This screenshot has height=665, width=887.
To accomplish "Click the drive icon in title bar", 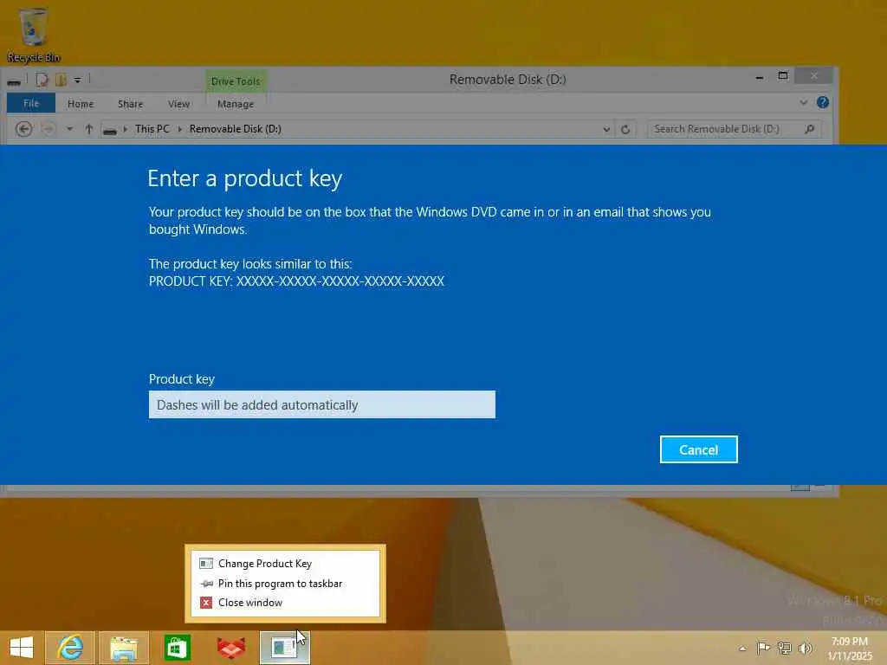I will click(14, 81).
